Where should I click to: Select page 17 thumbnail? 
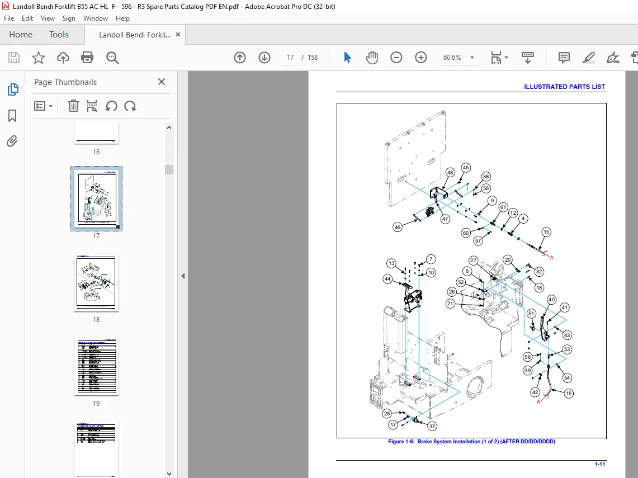tap(96, 198)
